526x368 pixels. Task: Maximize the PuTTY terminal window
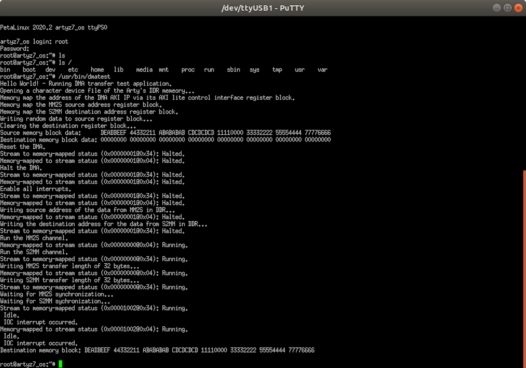(x=507, y=8)
